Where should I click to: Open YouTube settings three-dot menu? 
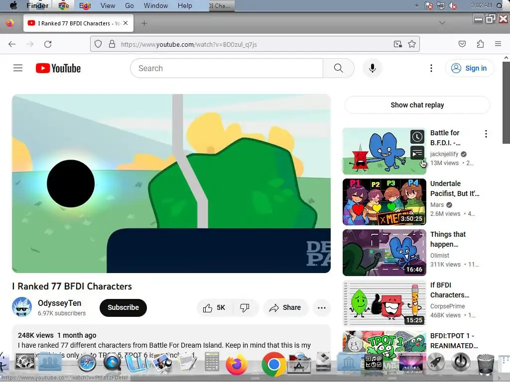click(431, 68)
